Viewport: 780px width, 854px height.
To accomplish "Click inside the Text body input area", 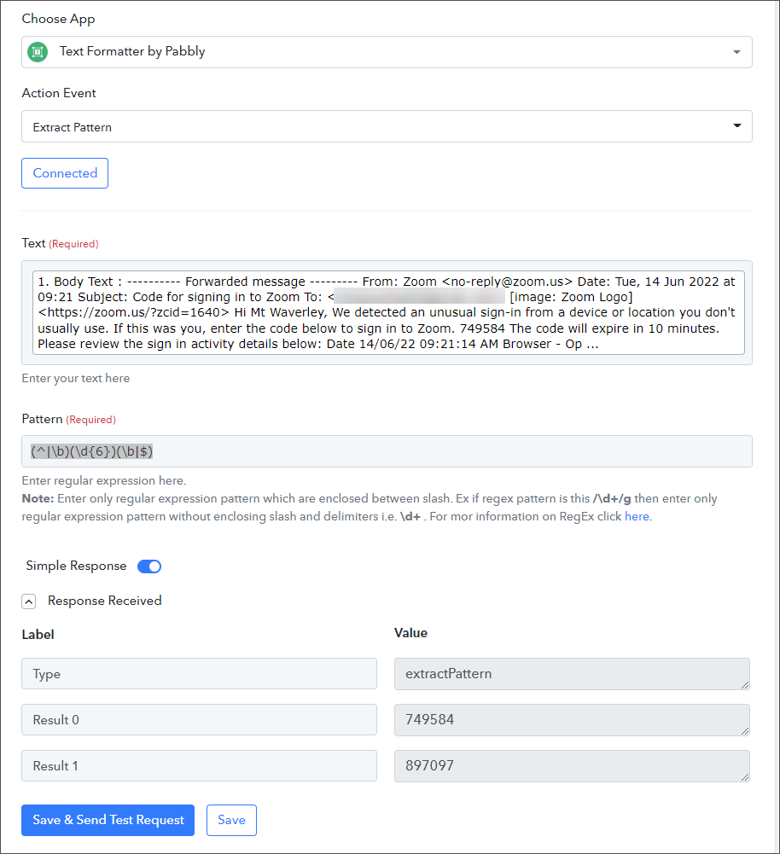I will [388, 312].
